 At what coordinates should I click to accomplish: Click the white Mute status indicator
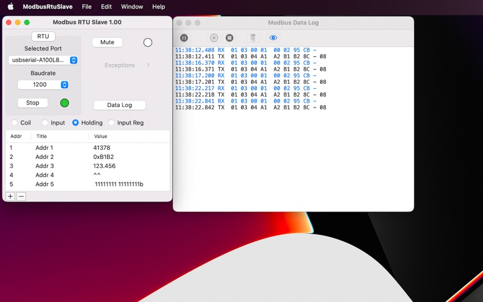pyautogui.click(x=148, y=42)
